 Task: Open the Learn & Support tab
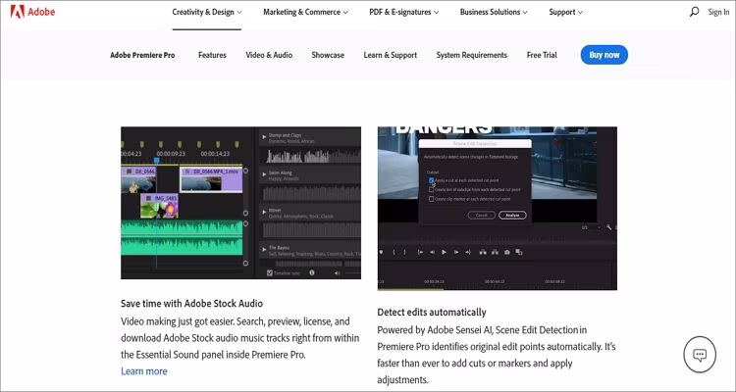390,55
